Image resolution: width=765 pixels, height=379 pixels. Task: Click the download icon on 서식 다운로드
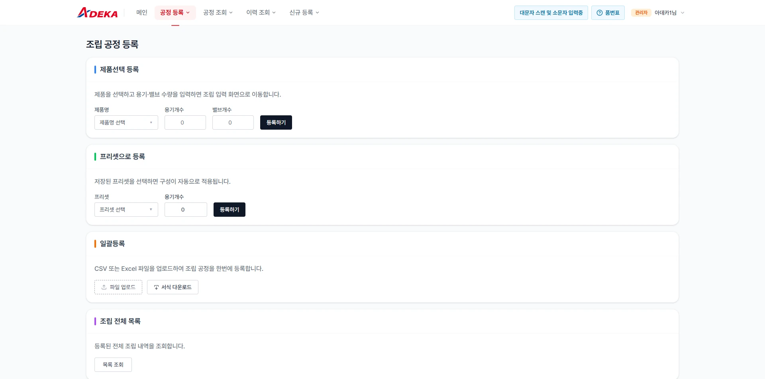[x=156, y=287]
